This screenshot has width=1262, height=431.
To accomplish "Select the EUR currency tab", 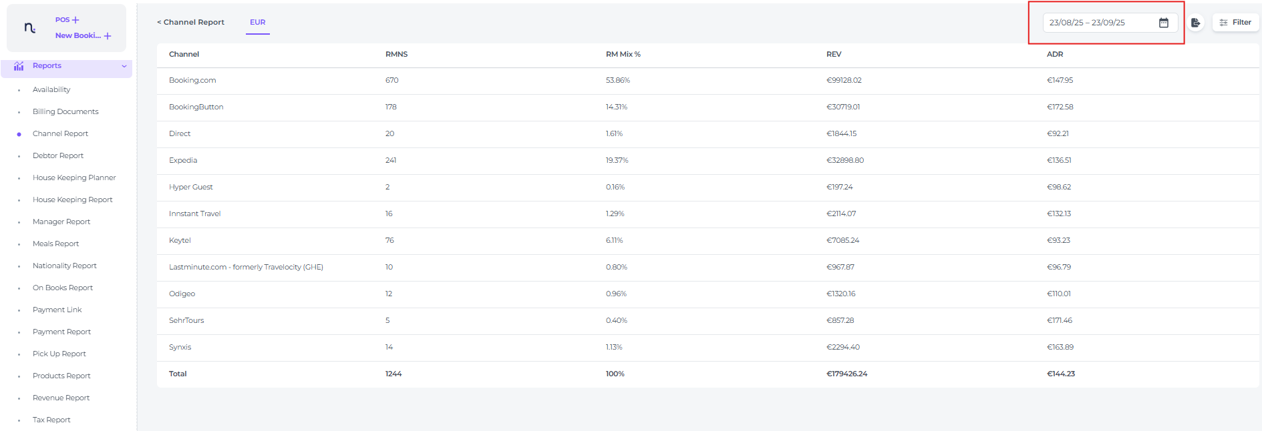I will pos(257,23).
